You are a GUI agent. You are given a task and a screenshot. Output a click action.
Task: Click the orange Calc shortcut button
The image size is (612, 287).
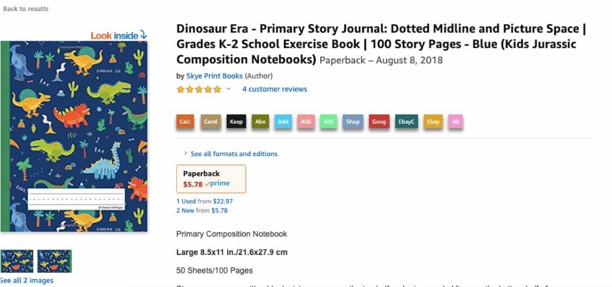click(x=185, y=122)
